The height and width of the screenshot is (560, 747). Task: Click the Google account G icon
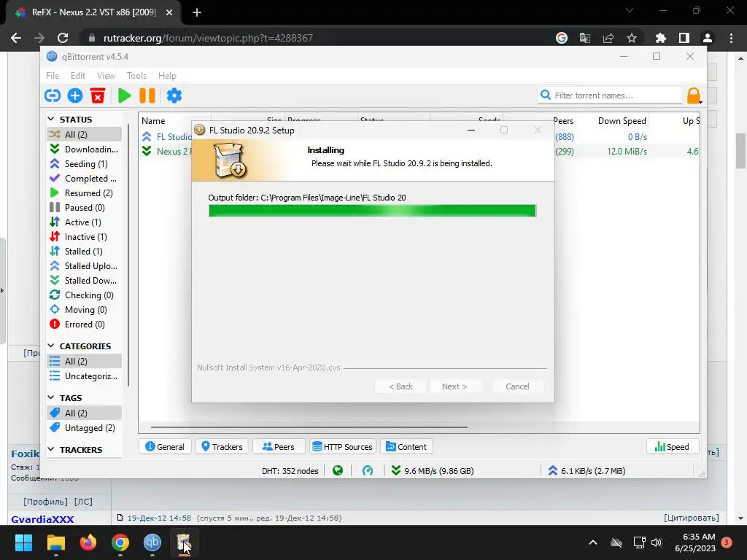pos(562,38)
